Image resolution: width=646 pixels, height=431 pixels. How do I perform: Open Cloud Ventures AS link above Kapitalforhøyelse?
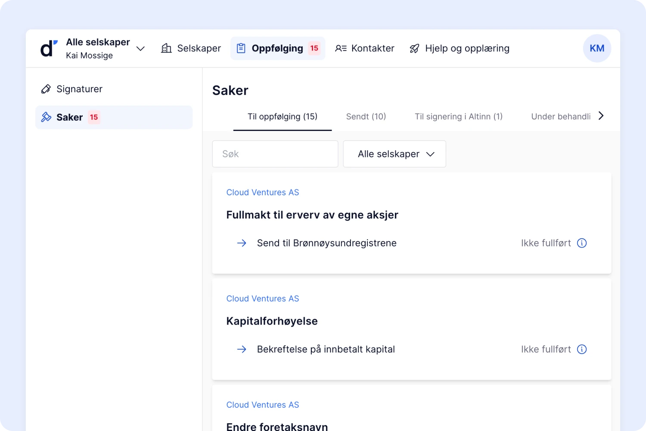tap(263, 298)
